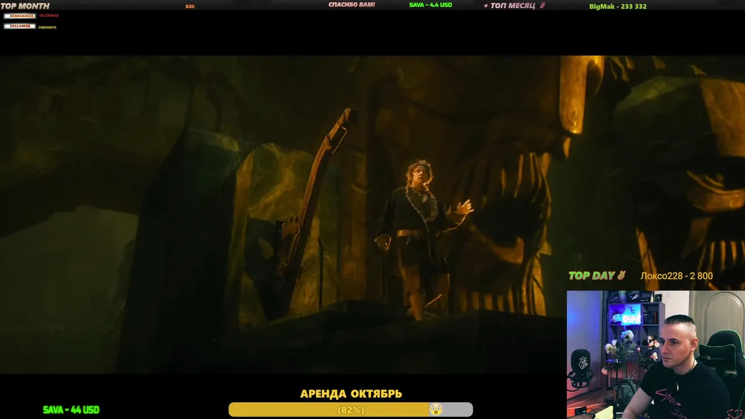Click the top "SAVA - 4.4 USD" donation text

point(431,5)
